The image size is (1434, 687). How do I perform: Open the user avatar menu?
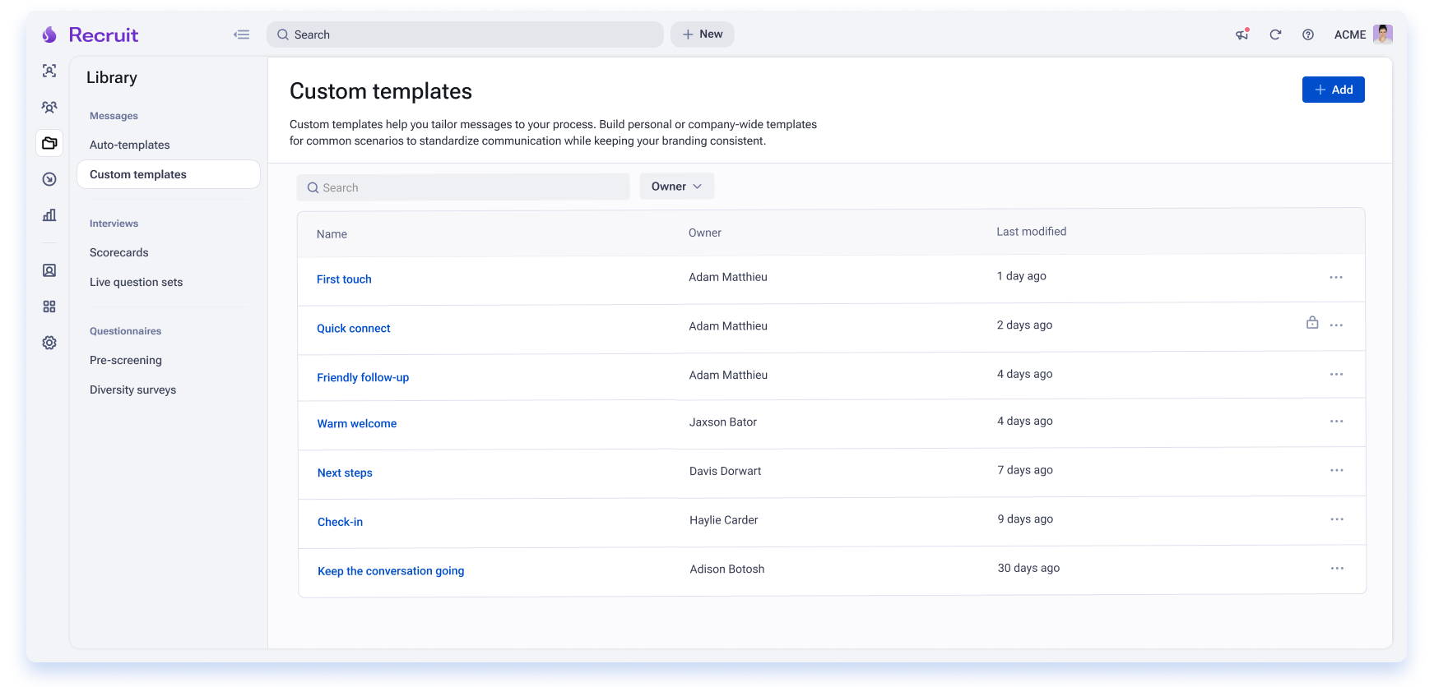1383,34
